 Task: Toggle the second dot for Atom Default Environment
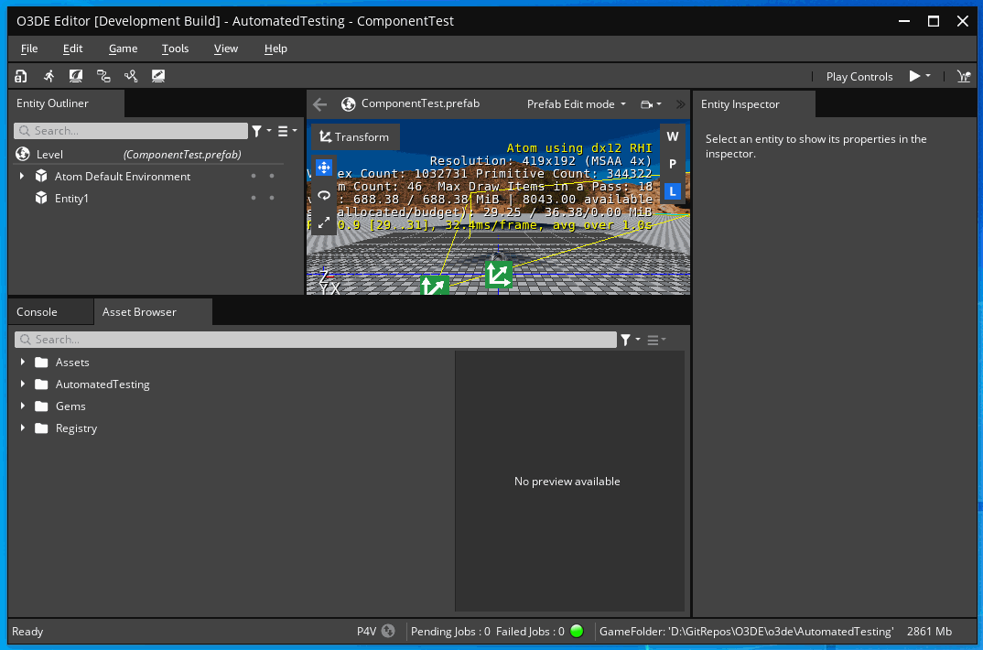coord(272,176)
